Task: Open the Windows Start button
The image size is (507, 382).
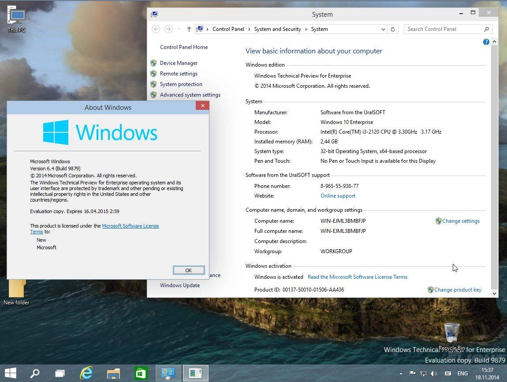Action: [10, 373]
